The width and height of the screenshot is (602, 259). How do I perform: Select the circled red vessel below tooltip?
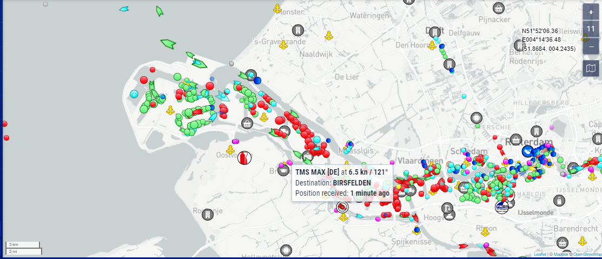coord(342,207)
